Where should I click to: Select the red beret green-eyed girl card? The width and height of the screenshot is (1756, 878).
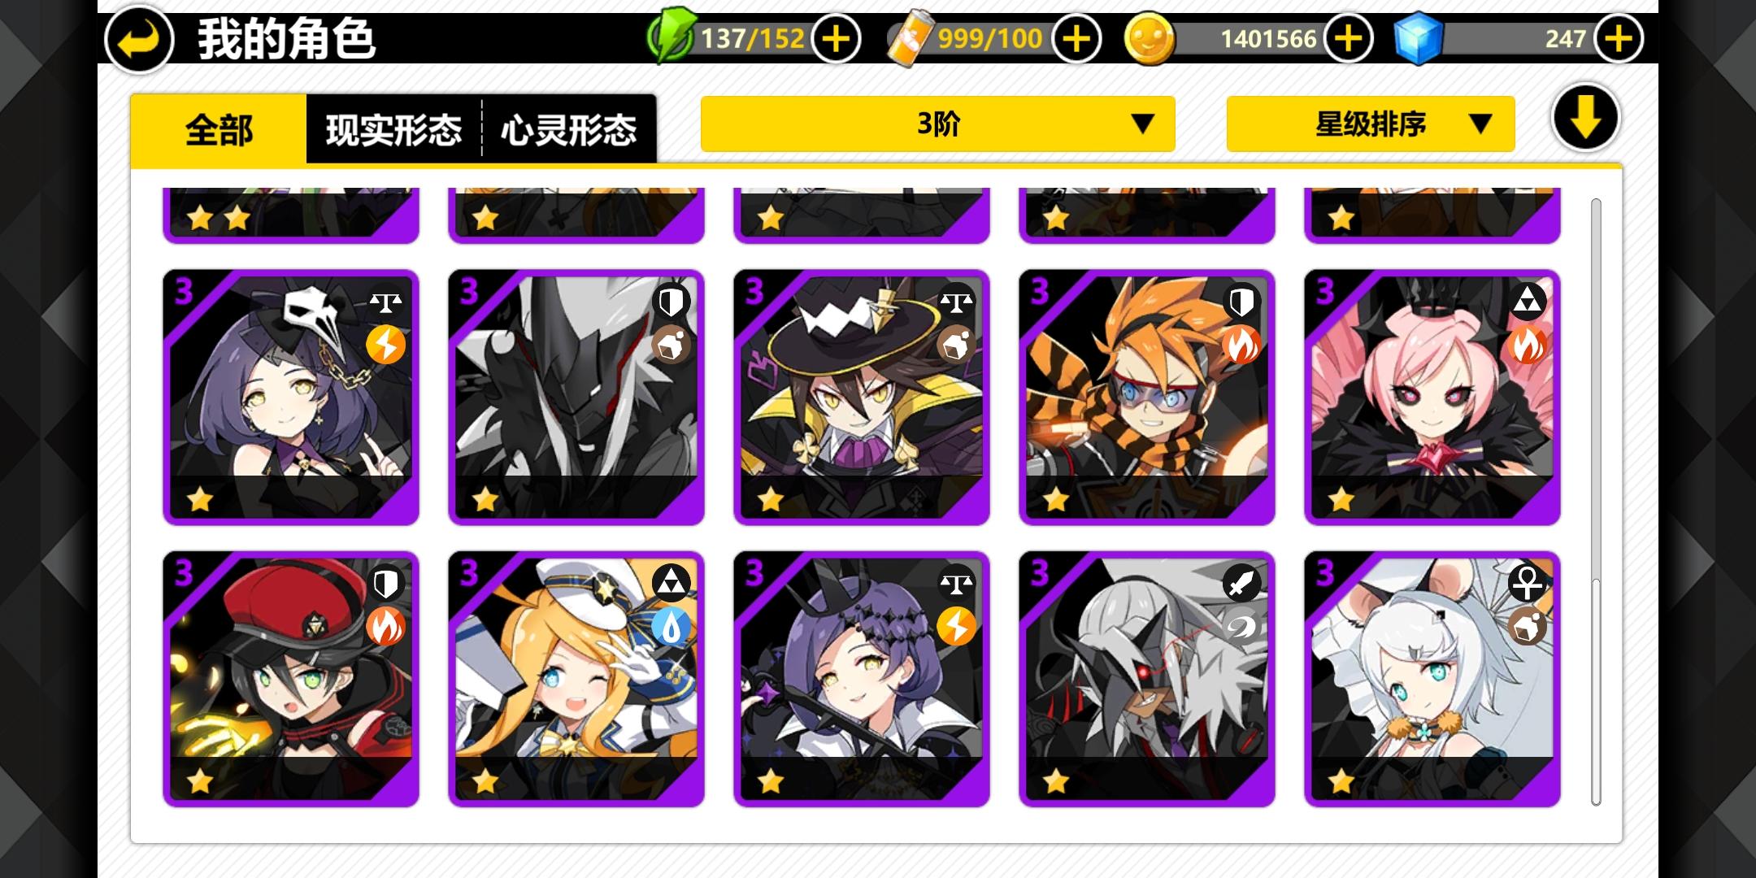click(x=291, y=680)
